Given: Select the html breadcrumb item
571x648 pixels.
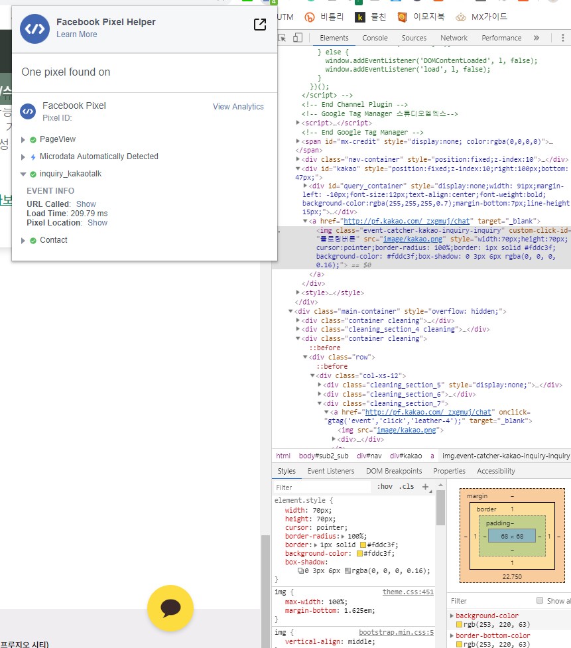Looking at the screenshot, I should [x=283, y=456].
